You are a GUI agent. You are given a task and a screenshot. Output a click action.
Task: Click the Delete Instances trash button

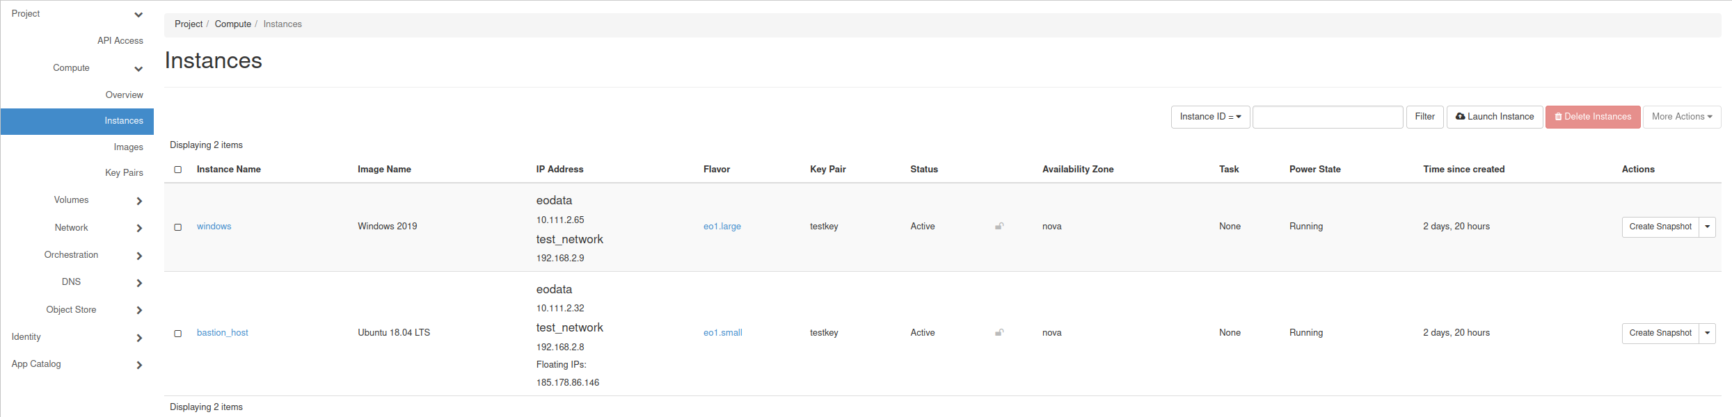pyautogui.click(x=1593, y=117)
